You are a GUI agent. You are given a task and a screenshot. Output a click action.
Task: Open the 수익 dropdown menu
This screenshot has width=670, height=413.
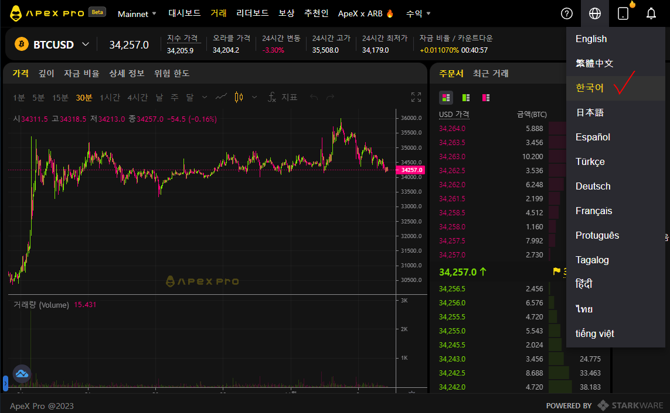[418, 13]
